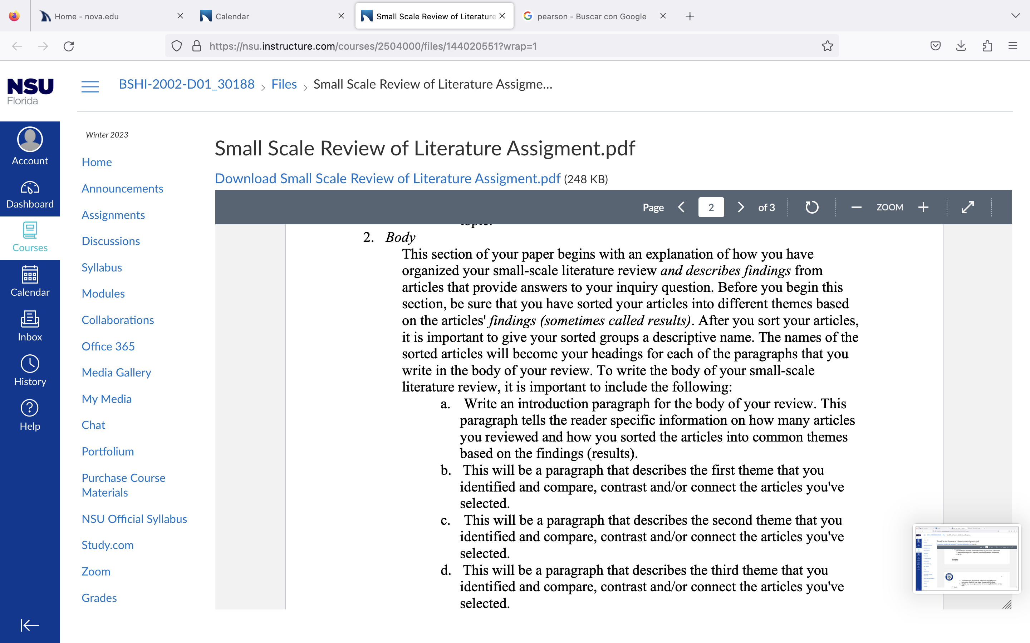This screenshot has height=643, width=1030.
Task: Collapse the global navigation sidebar
Action: (30, 625)
